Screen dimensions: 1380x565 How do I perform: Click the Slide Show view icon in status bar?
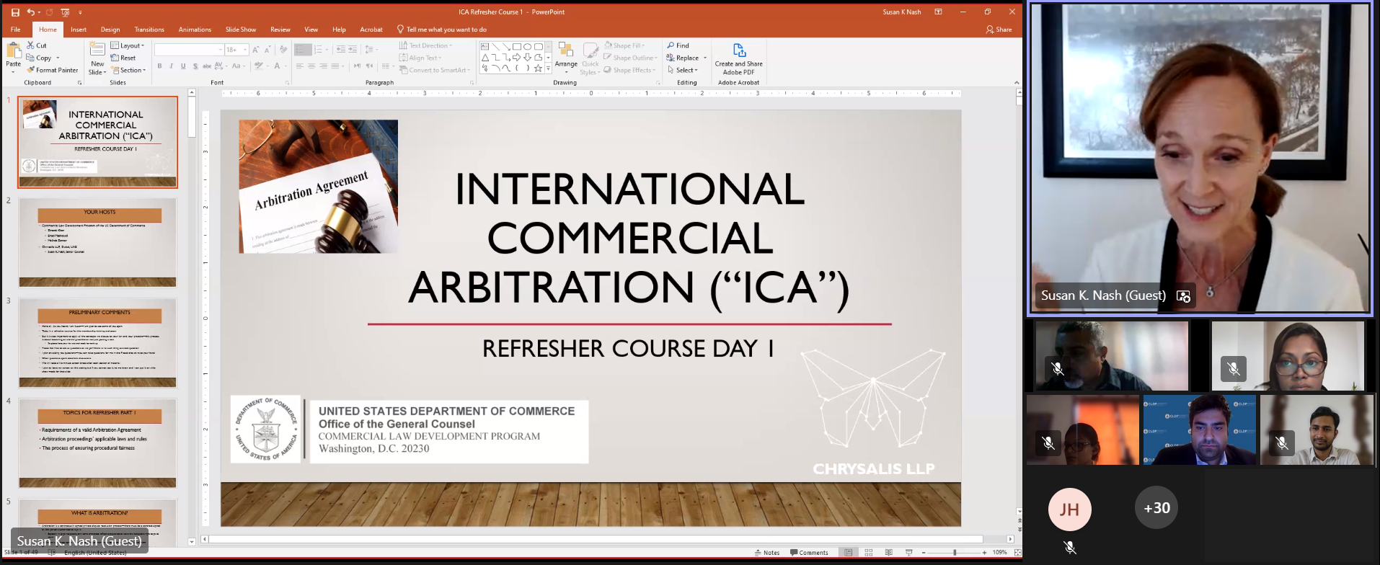coord(908,553)
